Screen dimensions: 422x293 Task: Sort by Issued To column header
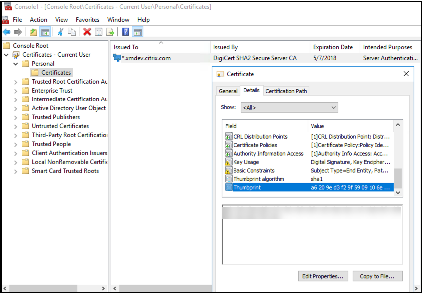(x=161, y=47)
